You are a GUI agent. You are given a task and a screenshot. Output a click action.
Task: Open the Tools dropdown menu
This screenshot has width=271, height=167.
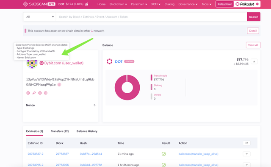coord(206,4)
